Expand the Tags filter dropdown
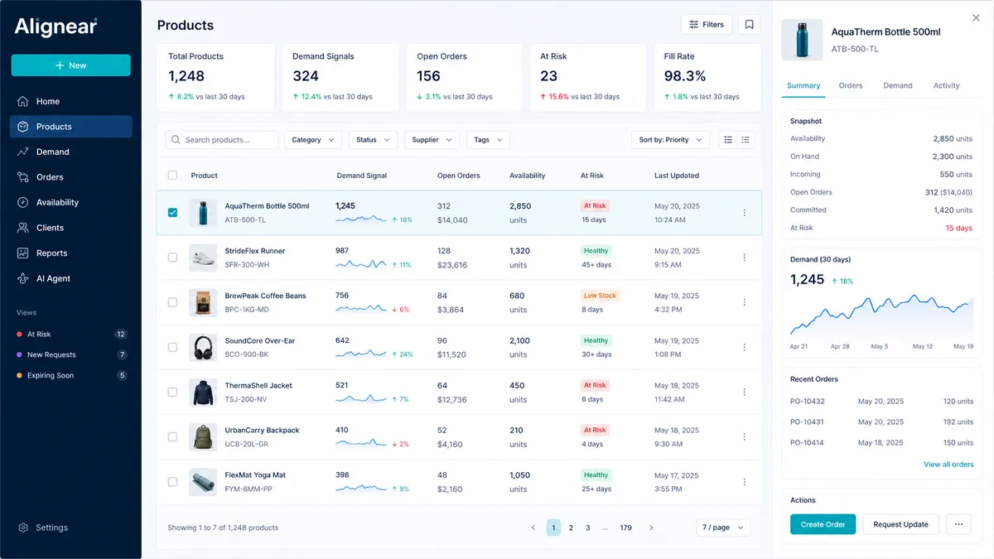Screen dimensions: 994x559 488,140
